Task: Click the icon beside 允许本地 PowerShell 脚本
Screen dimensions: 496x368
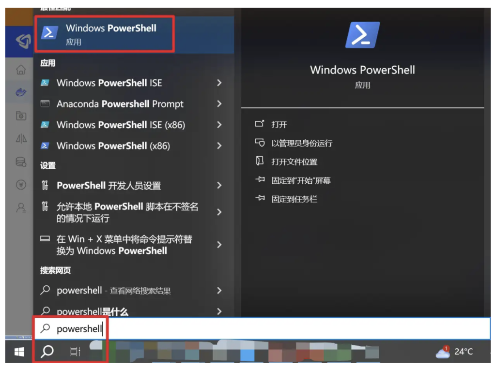Action: click(45, 206)
